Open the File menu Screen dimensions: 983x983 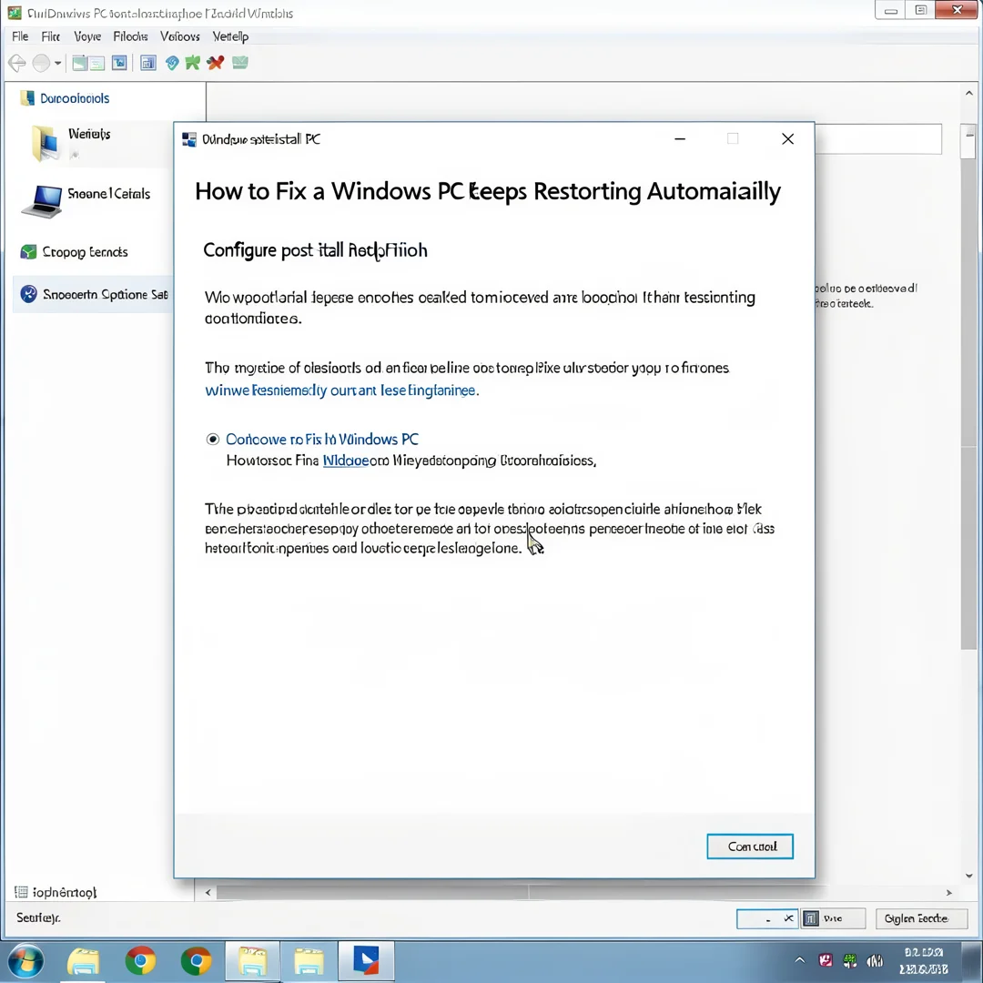point(20,36)
